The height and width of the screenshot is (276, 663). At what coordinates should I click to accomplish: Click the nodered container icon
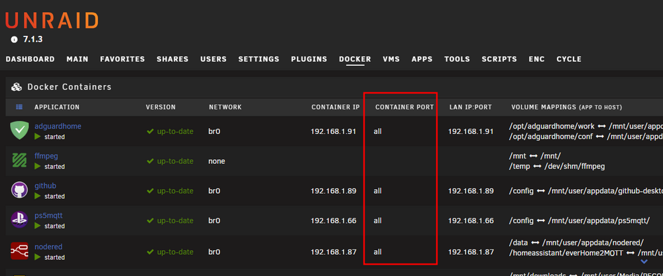tap(19, 251)
